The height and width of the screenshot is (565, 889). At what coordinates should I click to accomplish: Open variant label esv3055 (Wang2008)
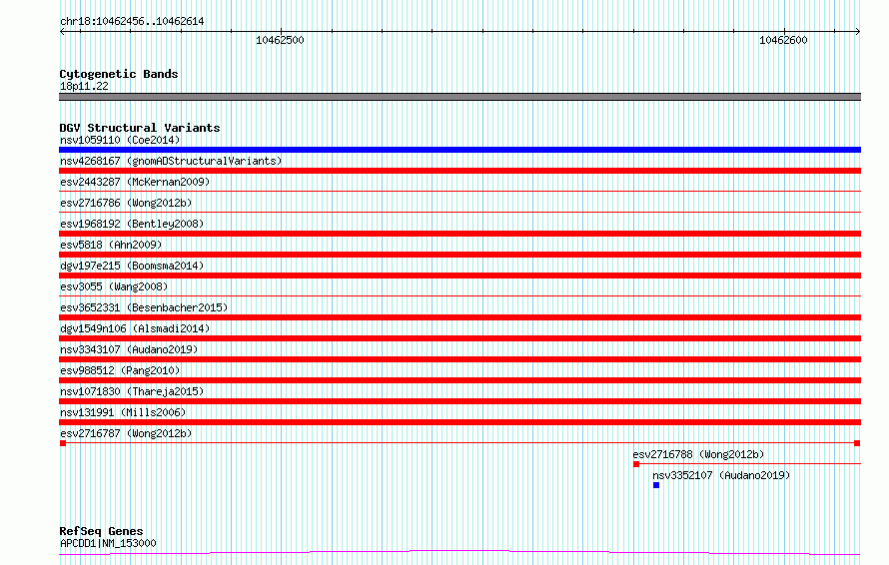coord(114,286)
